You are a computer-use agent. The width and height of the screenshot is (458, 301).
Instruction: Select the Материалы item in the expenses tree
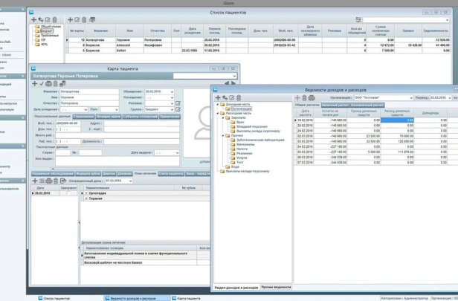244,145
